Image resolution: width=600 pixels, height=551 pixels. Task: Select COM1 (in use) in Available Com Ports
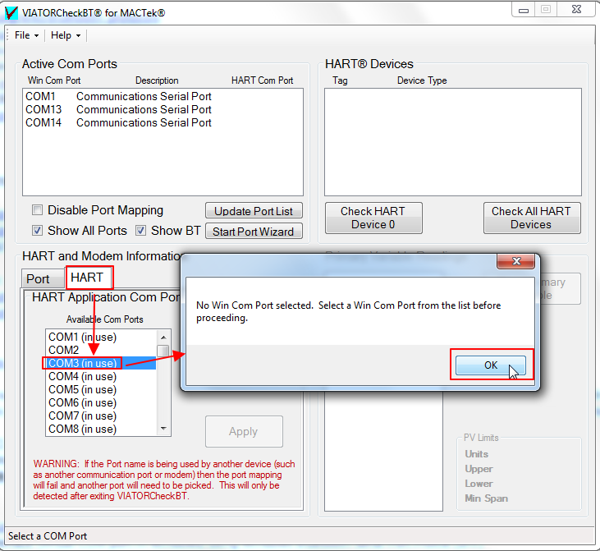(101, 337)
